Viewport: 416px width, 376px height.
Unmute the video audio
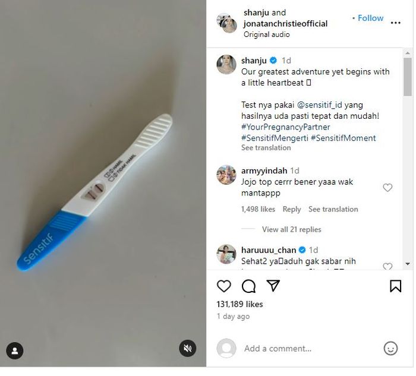click(x=188, y=348)
